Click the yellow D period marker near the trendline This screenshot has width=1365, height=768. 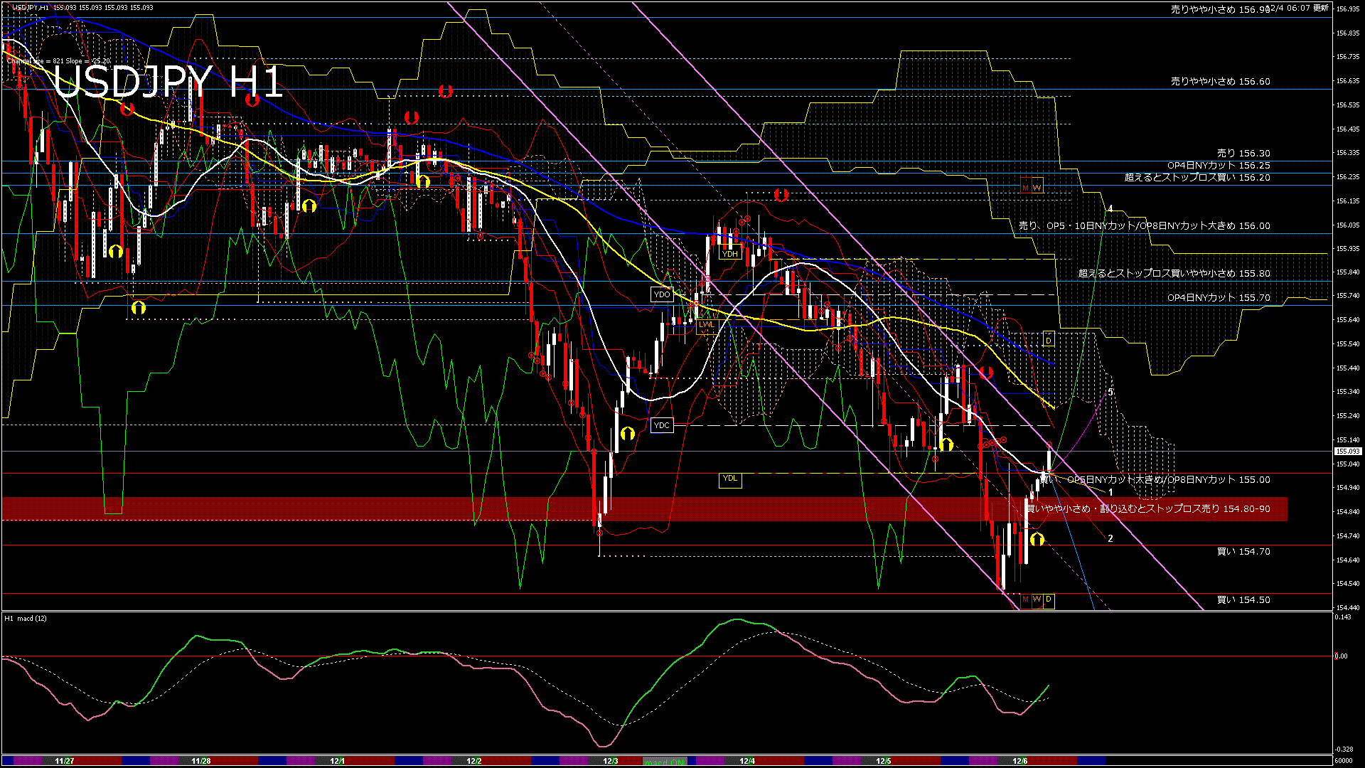tap(1047, 340)
